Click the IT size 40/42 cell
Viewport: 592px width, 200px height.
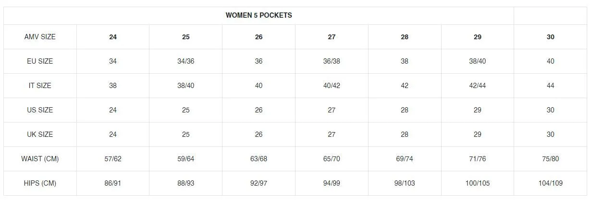pyautogui.click(x=332, y=86)
